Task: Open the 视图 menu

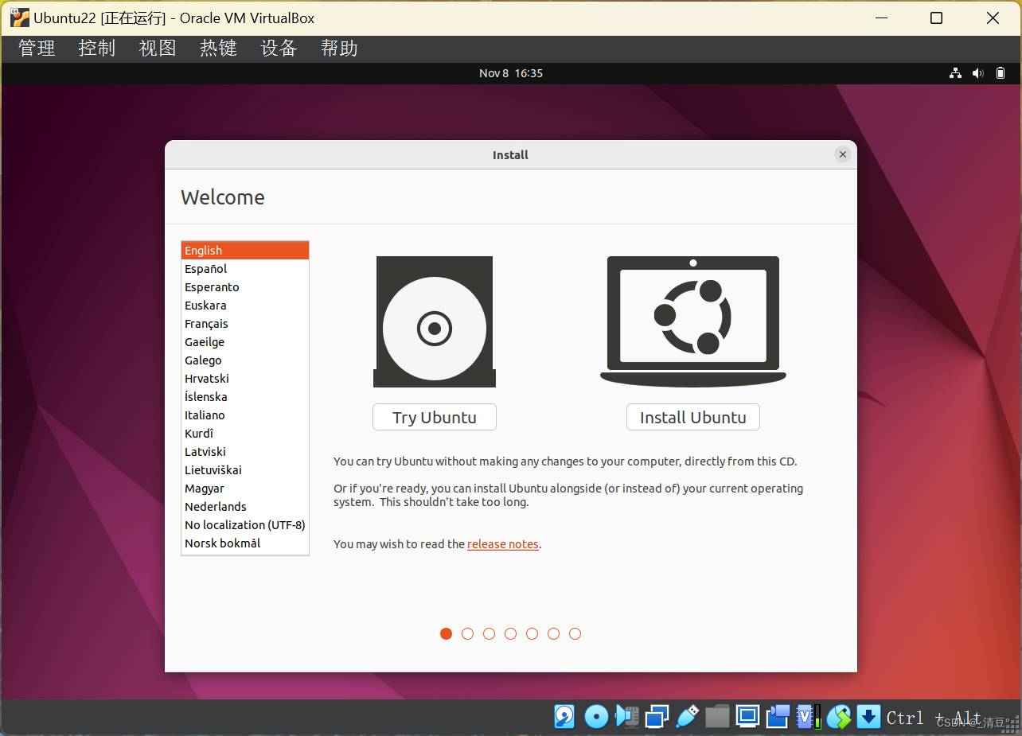Action: pyautogui.click(x=158, y=49)
